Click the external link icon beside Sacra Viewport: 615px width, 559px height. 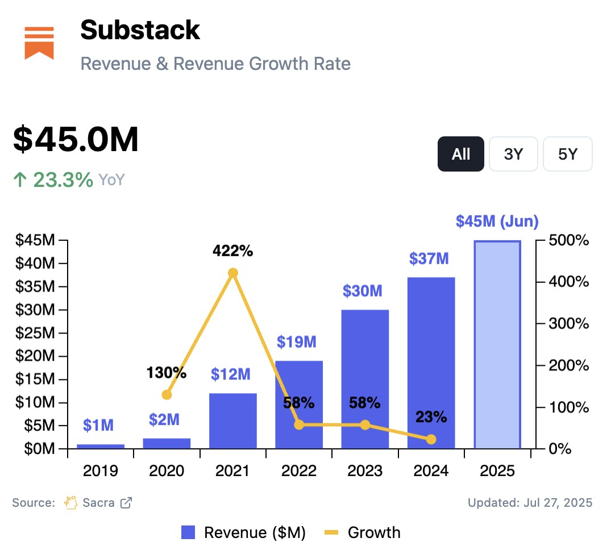pos(125,503)
